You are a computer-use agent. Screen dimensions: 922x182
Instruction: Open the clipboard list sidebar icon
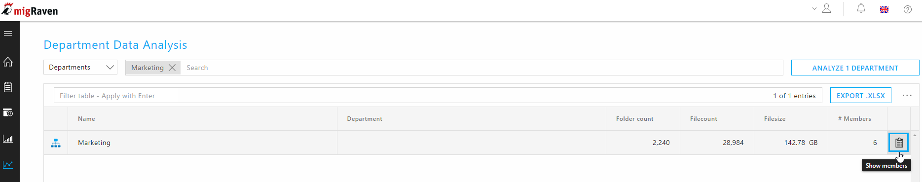8,87
